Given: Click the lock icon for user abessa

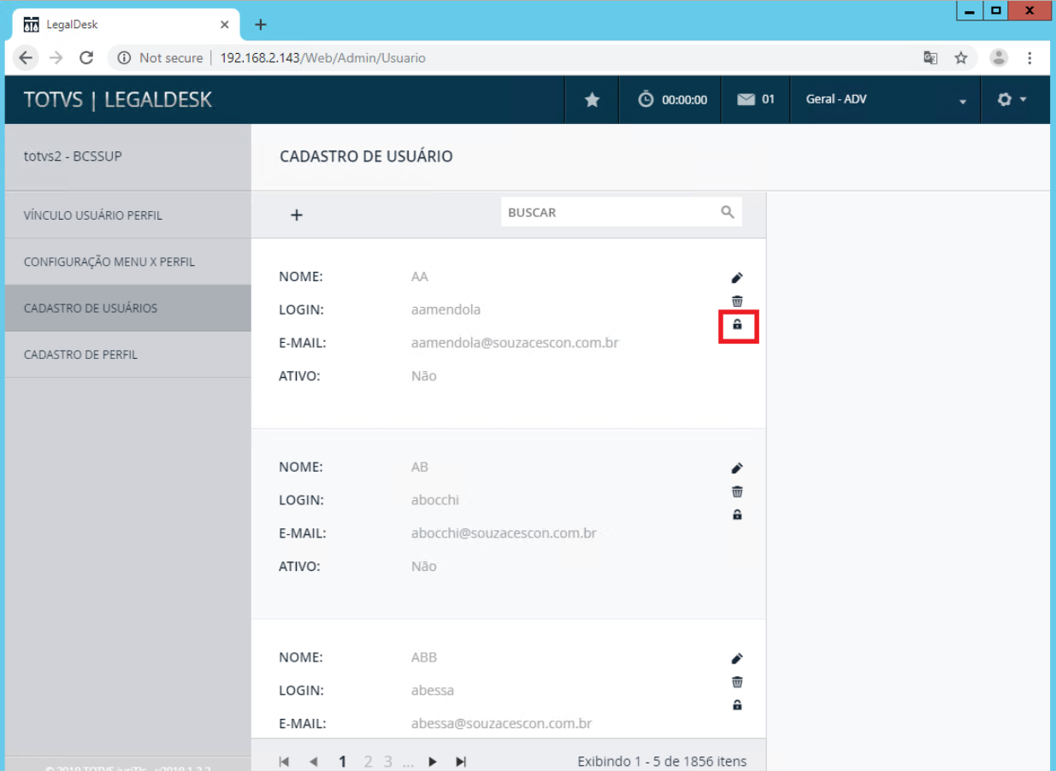Looking at the screenshot, I should [x=737, y=705].
